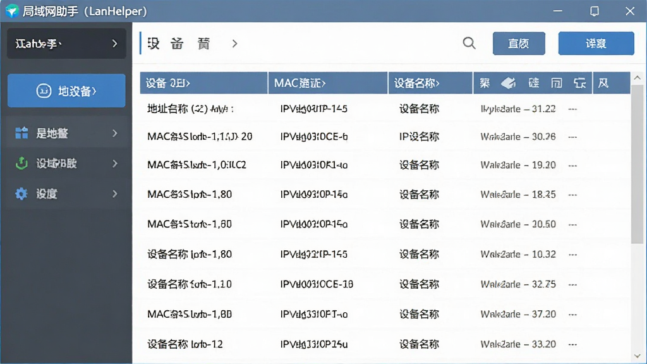
Task: Open the more options dots on the 31.22 row
Action: pyautogui.click(x=572, y=109)
